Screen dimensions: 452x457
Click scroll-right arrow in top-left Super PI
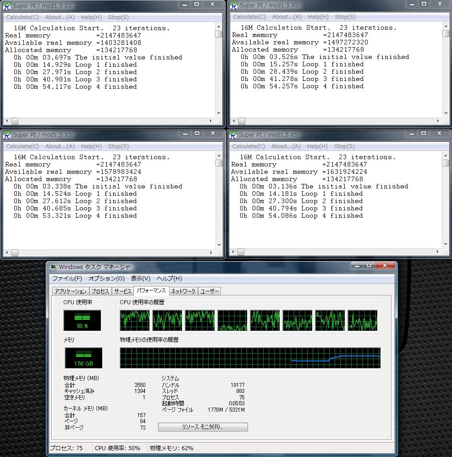(211, 121)
